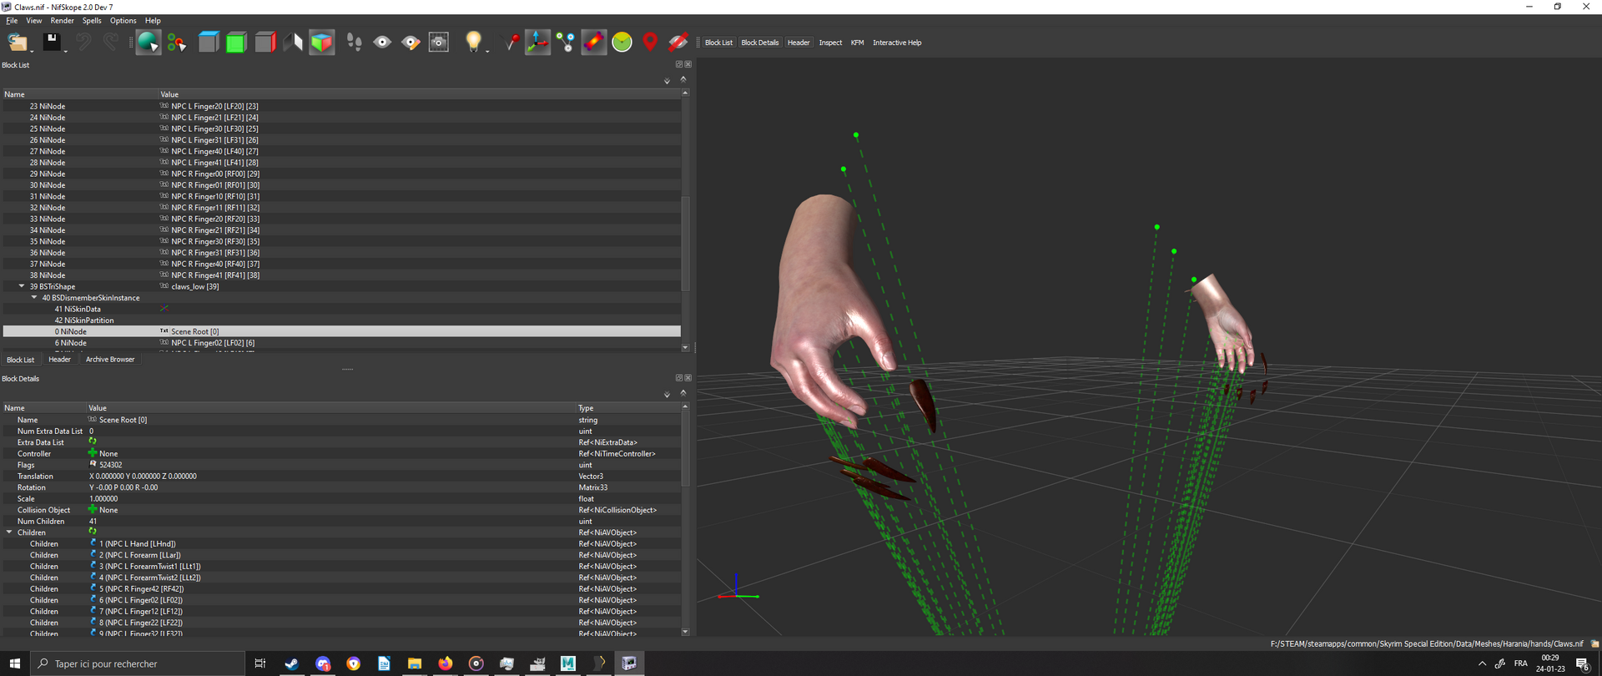The width and height of the screenshot is (1602, 676).
Task: Click the Header toolbar button
Action: [798, 43]
